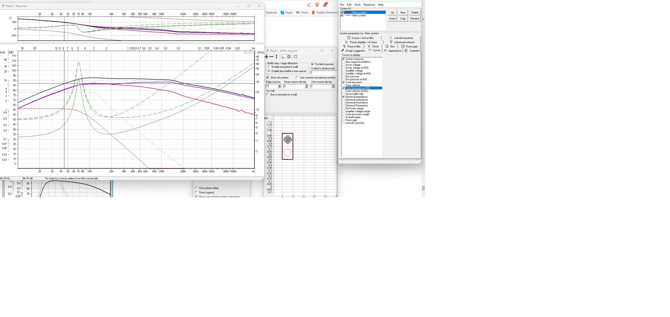Select Enable (box/baffle in free space) option
Viewport: 670px width, 317px height.
(x=269, y=71)
